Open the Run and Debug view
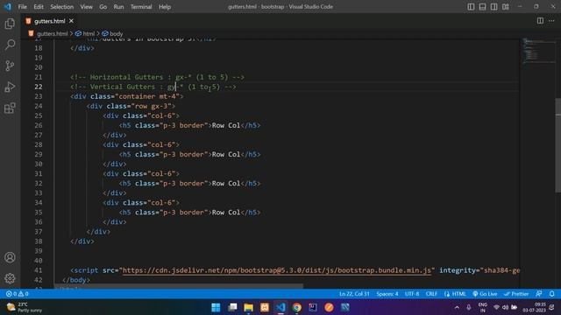Screen dimensions: 561x315 click(10, 87)
